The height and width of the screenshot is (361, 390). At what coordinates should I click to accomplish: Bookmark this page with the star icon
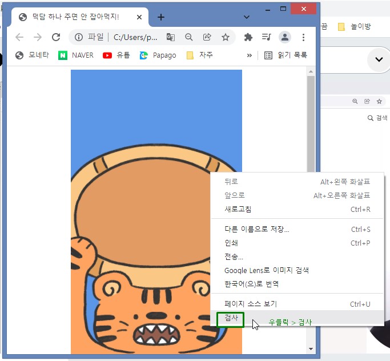226,37
